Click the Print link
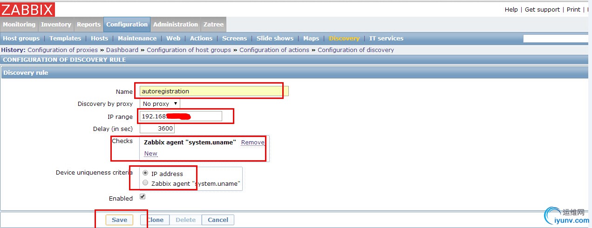The width and height of the screenshot is (592, 228). coord(573,9)
